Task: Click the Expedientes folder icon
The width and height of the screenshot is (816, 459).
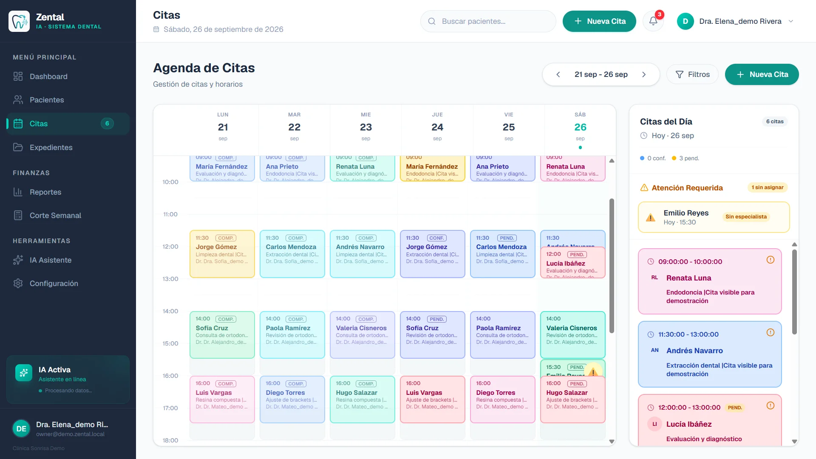Action: 18,147
